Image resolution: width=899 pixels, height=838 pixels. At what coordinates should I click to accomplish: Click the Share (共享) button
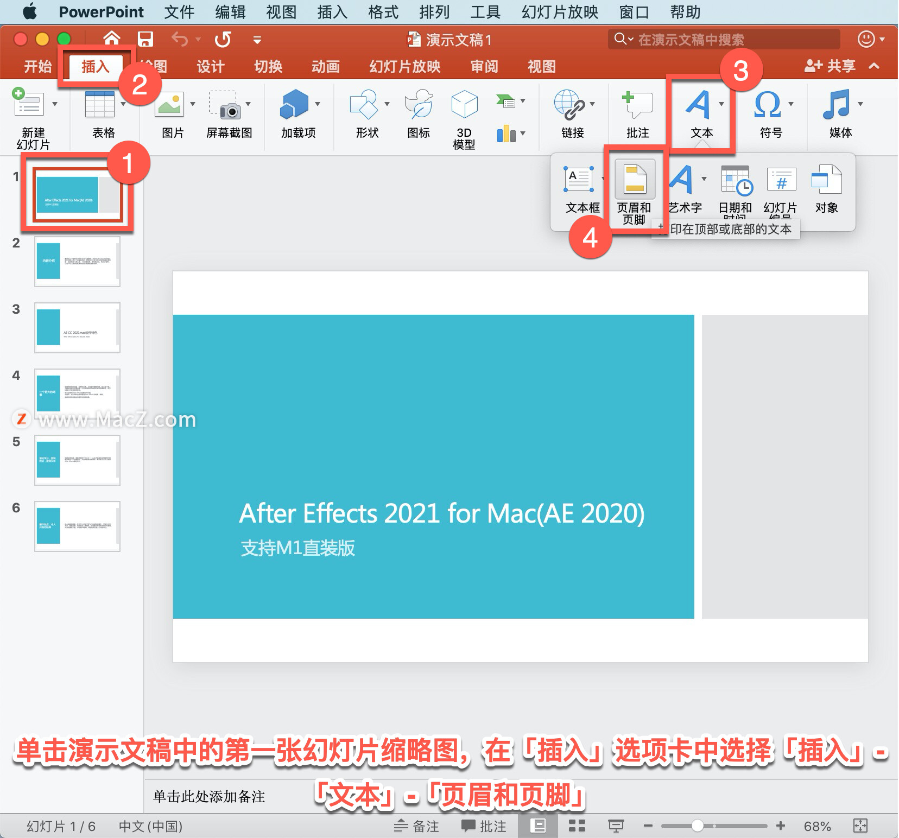830,66
